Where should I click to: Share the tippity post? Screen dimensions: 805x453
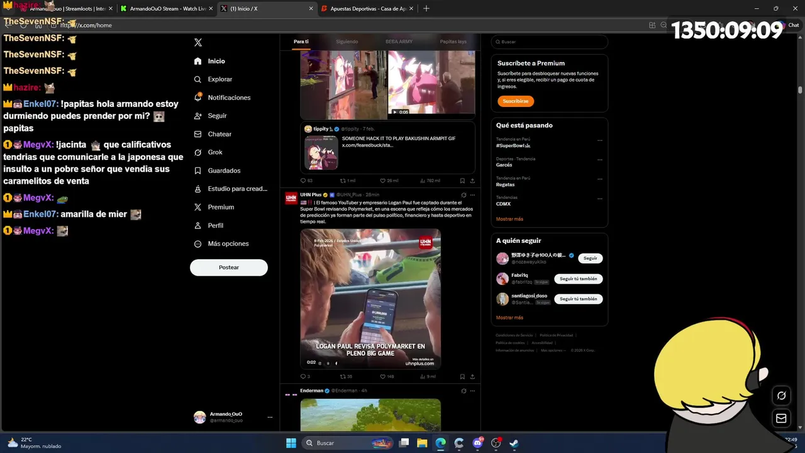pyautogui.click(x=472, y=181)
